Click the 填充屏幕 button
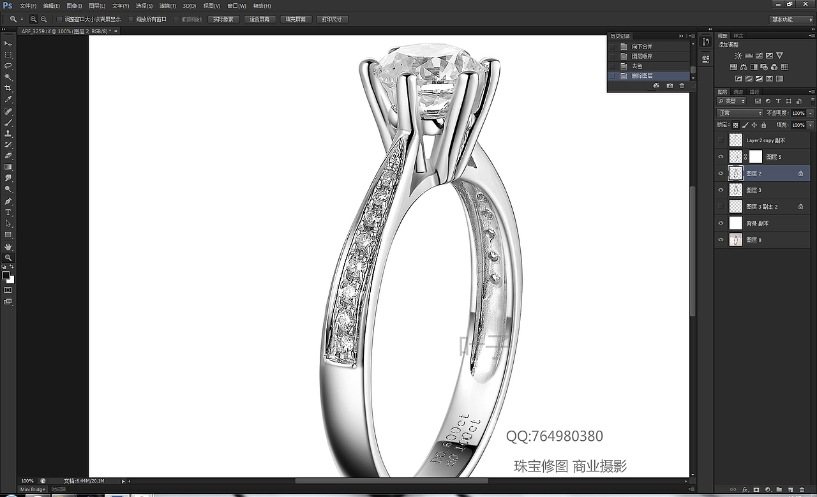817x497 pixels. coord(296,19)
